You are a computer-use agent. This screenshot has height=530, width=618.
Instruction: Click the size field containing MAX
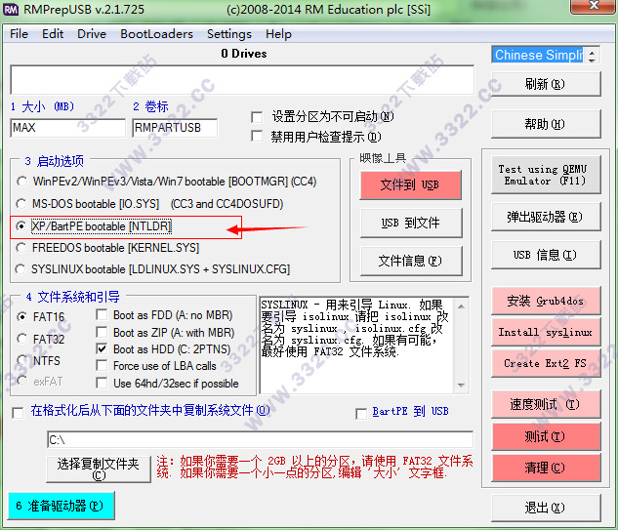pos(67,128)
